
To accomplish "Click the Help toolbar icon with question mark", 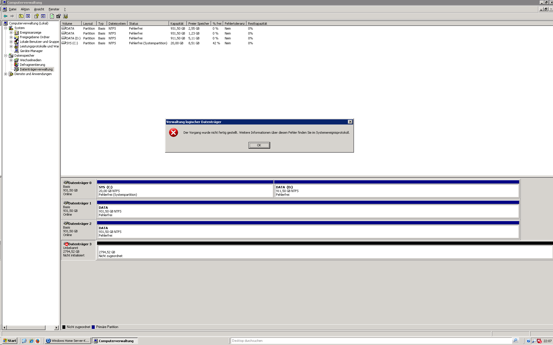I will [37, 16].
